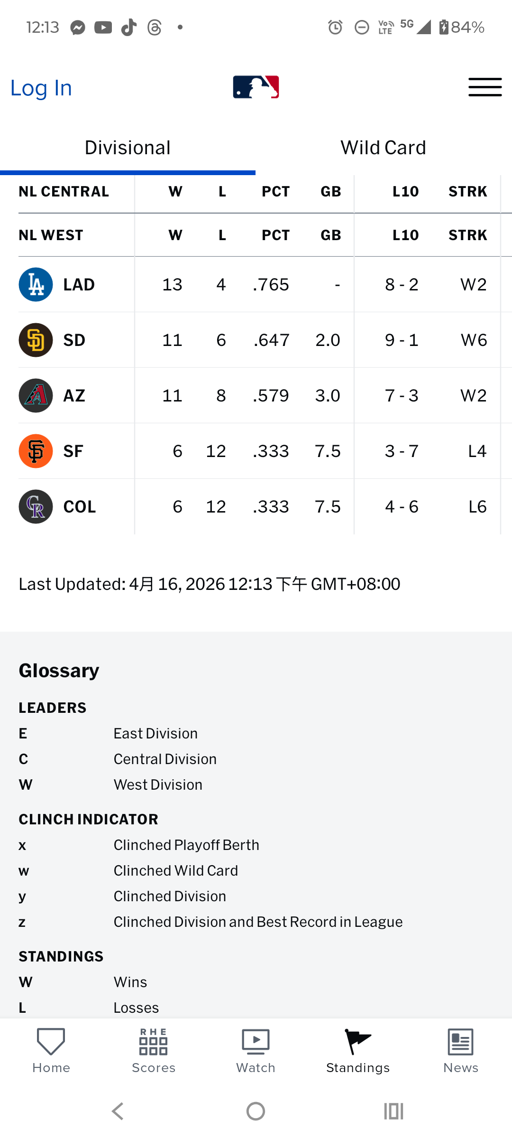This screenshot has width=512, height=1139.
Task: Open the COL team link
Action: (x=80, y=507)
